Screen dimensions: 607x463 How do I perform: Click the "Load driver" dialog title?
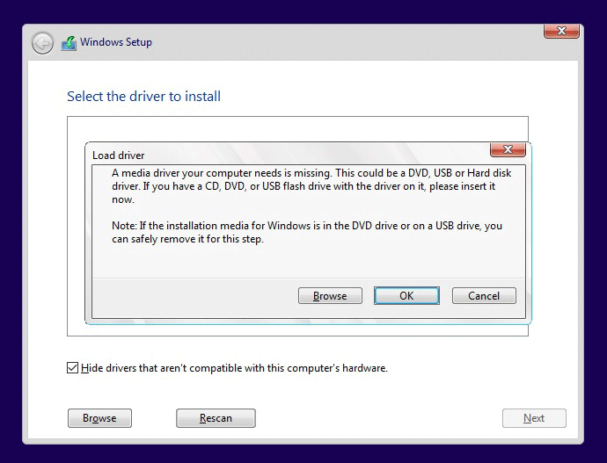118,156
